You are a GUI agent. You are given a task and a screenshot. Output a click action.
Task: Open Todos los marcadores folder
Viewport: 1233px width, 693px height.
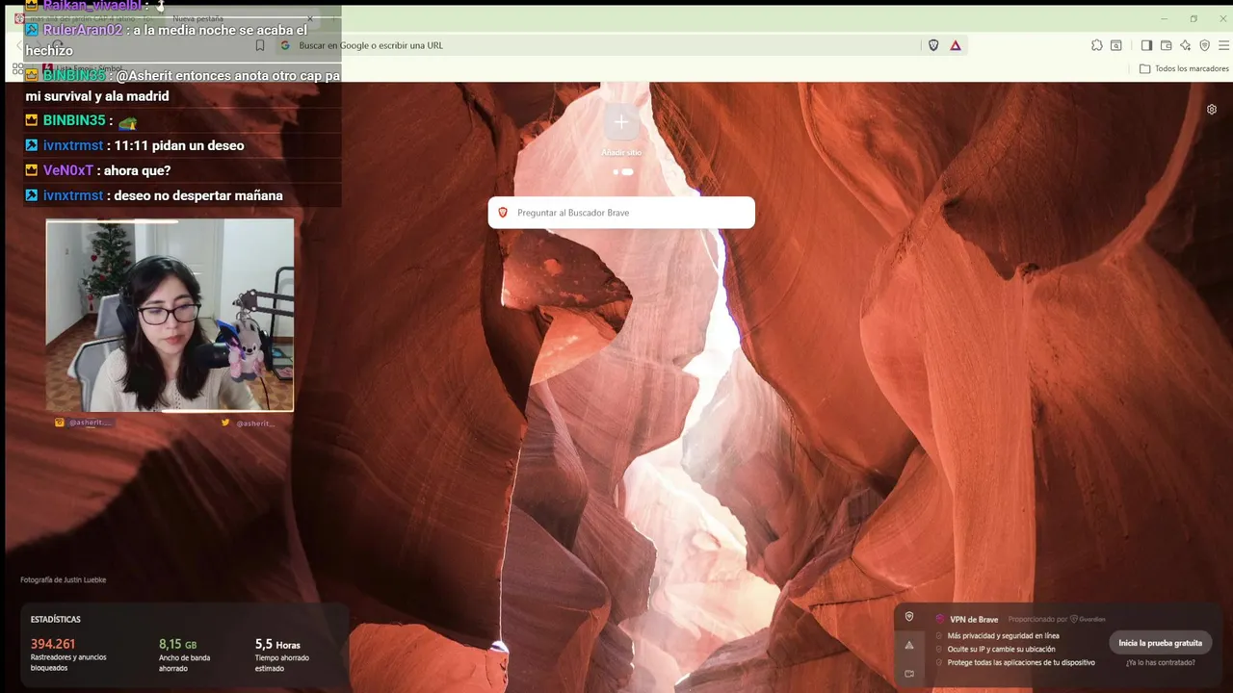pos(1184,69)
